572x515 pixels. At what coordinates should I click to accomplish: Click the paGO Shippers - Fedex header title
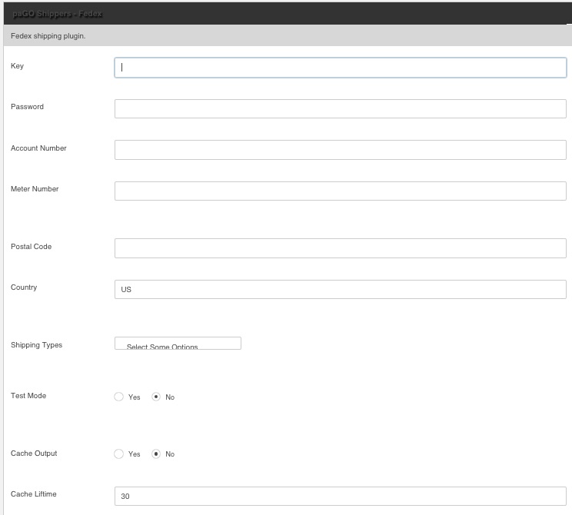pyautogui.click(x=57, y=14)
